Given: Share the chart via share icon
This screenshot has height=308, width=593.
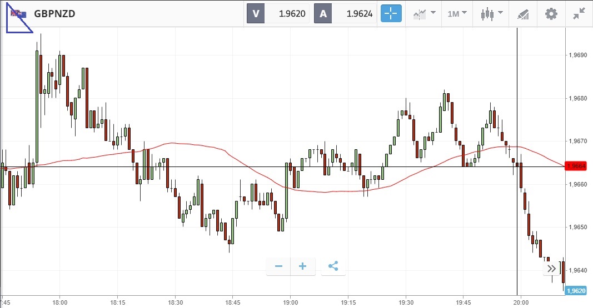Looking at the screenshot, I should click(x=333, y=266).
